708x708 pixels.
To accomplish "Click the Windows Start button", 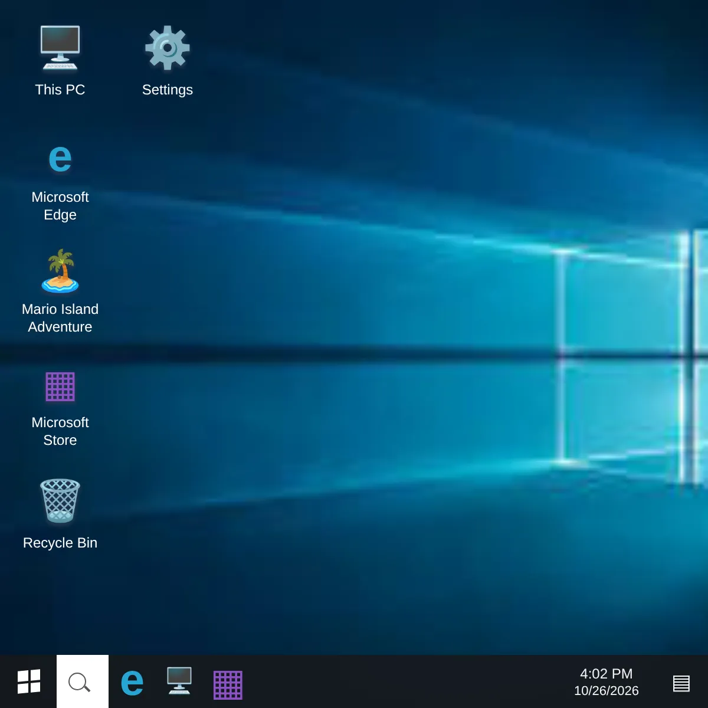I will click(28, 681).
